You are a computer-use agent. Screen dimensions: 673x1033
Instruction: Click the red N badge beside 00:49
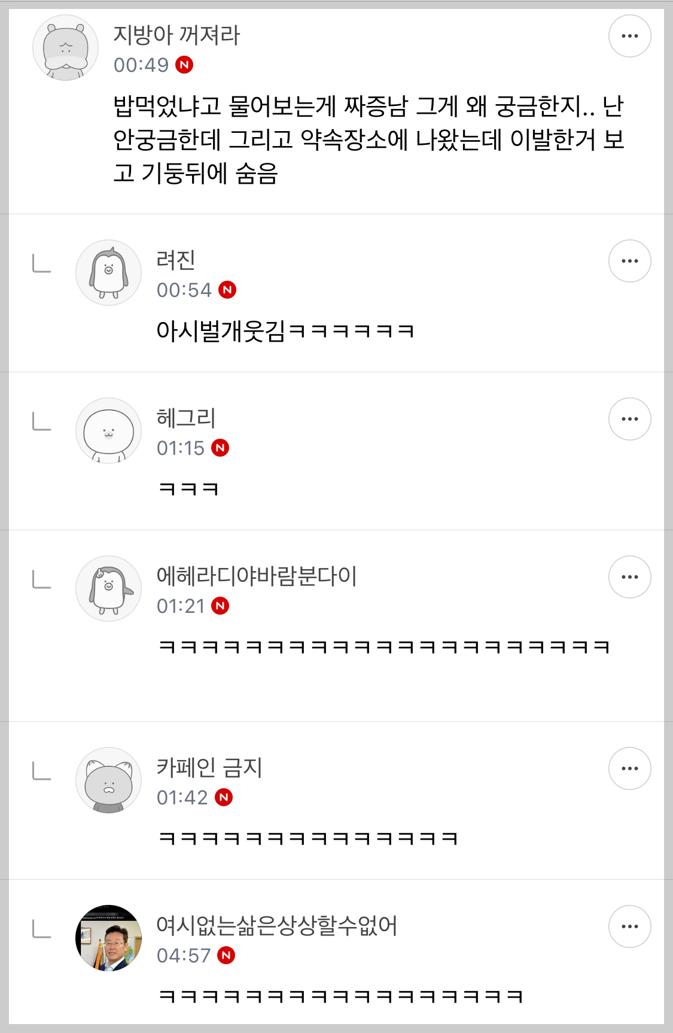tap(184, 65)
